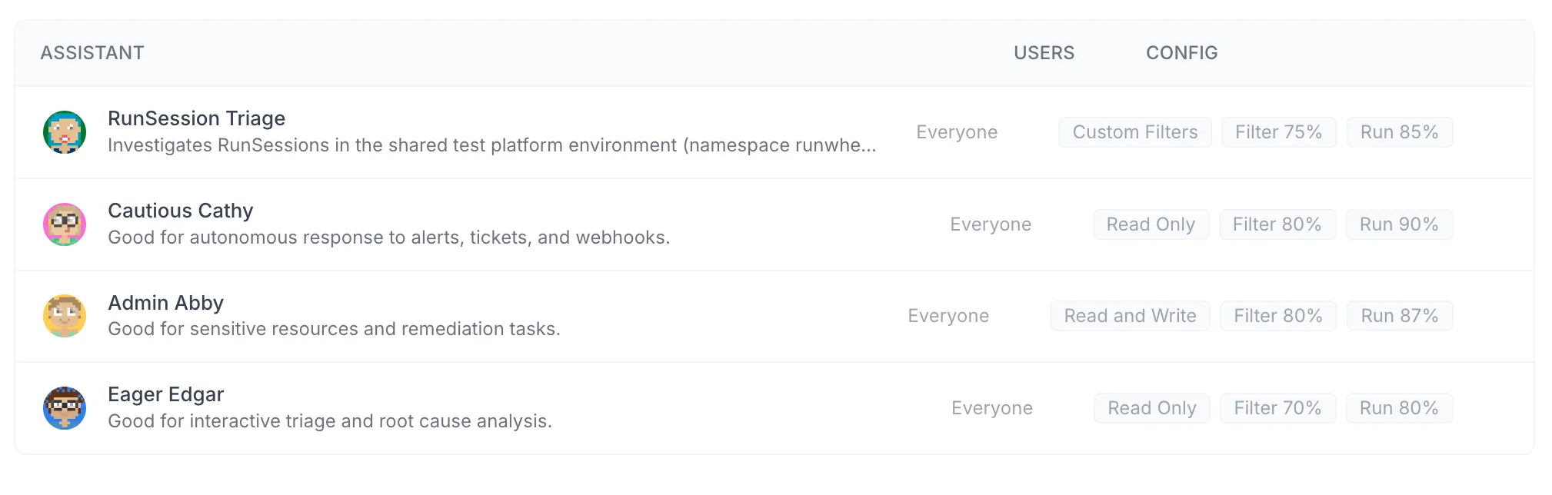Select the Filter 70% badge

tap(1277, 408)
